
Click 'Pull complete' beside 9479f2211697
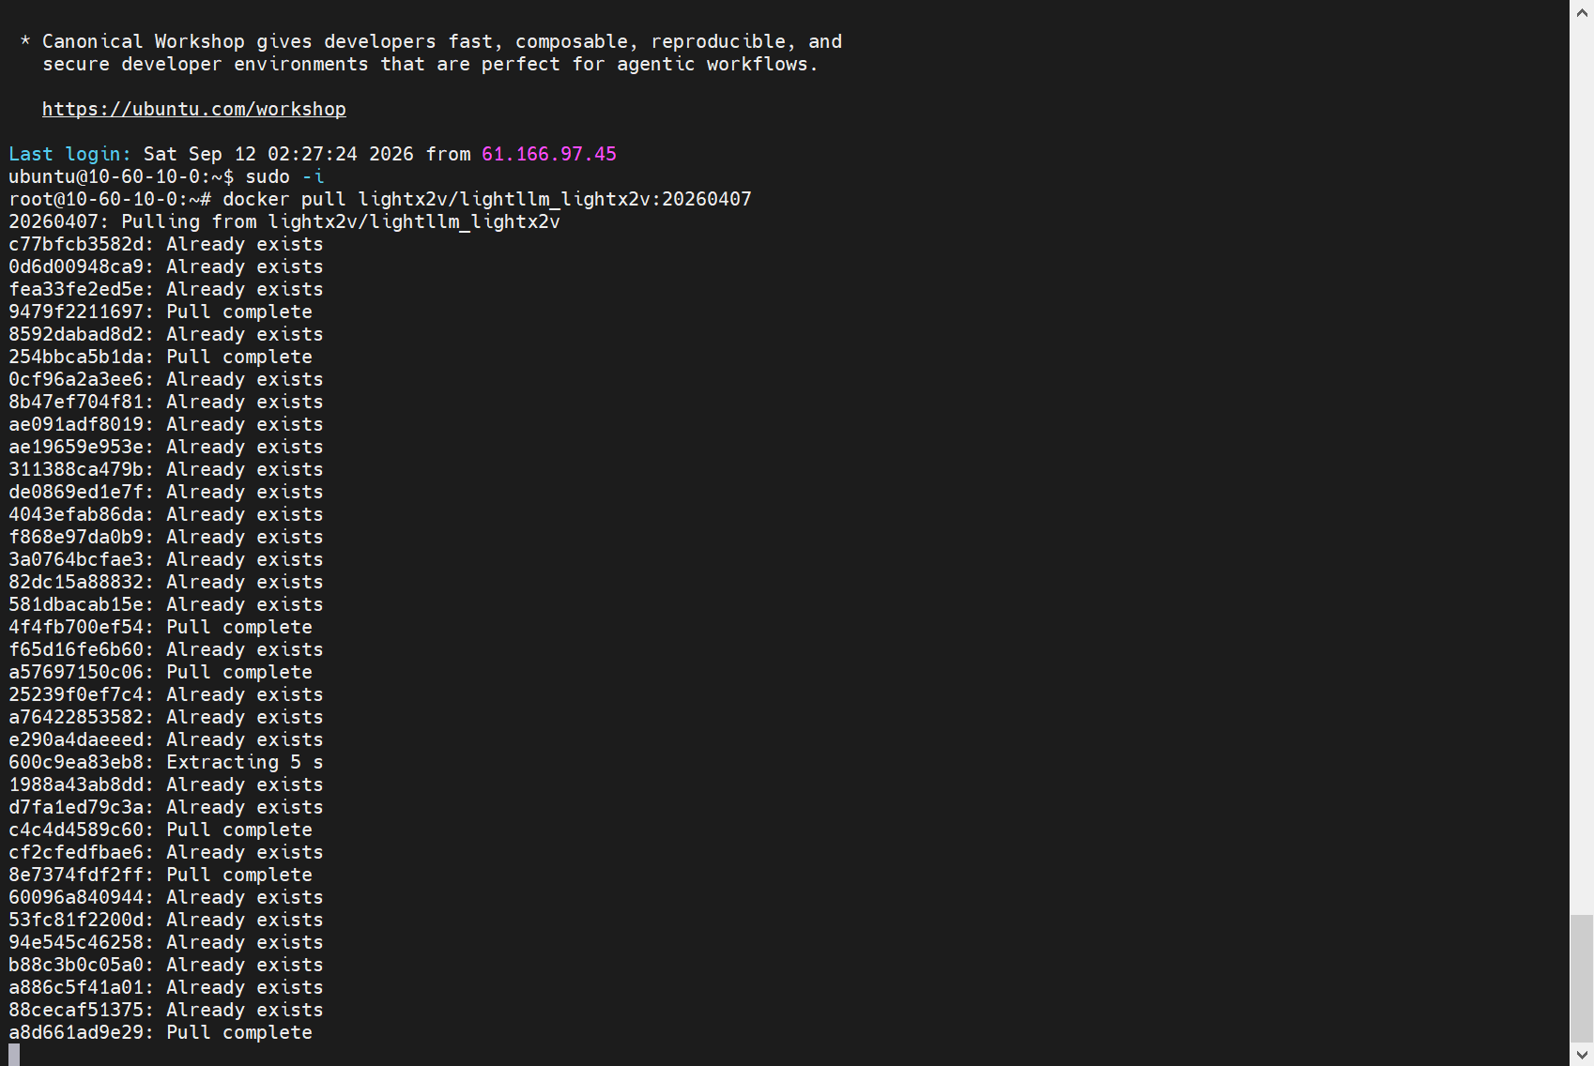click(239, 312)
